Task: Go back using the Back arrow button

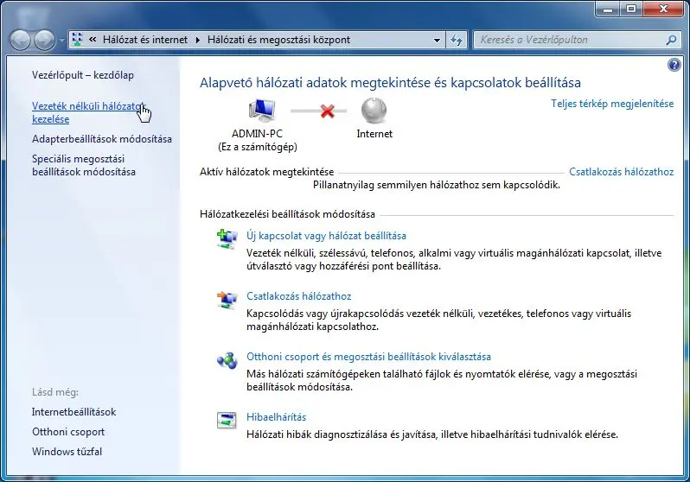Action: pos(21,40)
